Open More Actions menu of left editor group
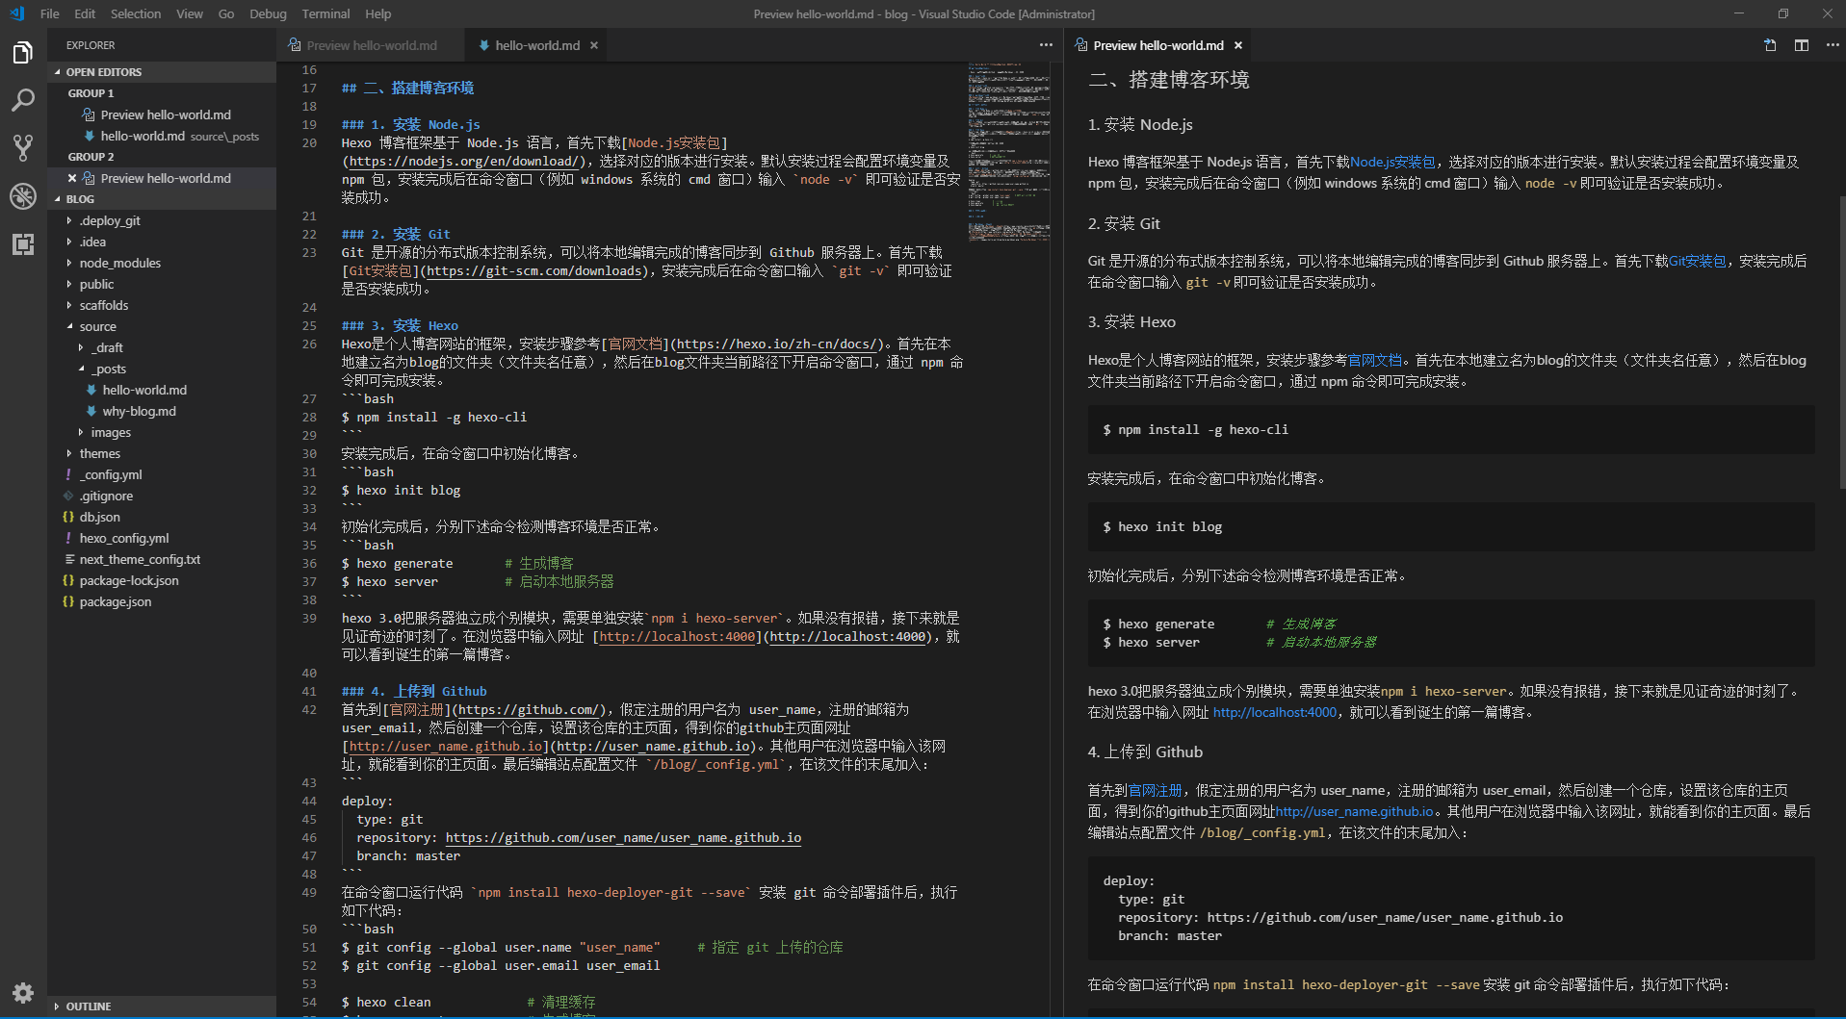The image size is (1846, 1019). point(1046,45)
